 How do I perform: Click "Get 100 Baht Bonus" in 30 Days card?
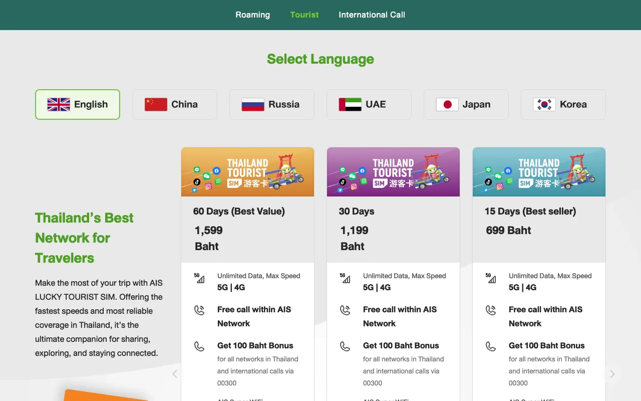401,345
